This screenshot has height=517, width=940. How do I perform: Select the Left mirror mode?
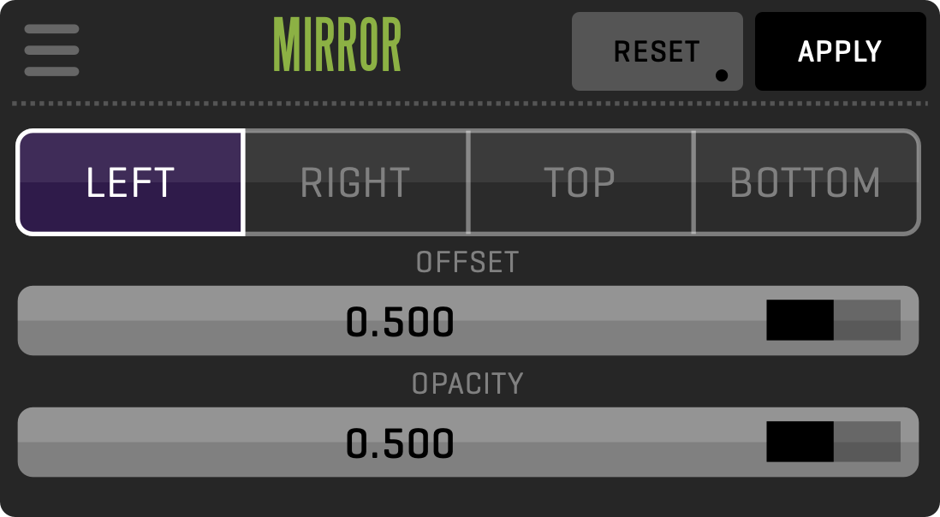point(131,182)
